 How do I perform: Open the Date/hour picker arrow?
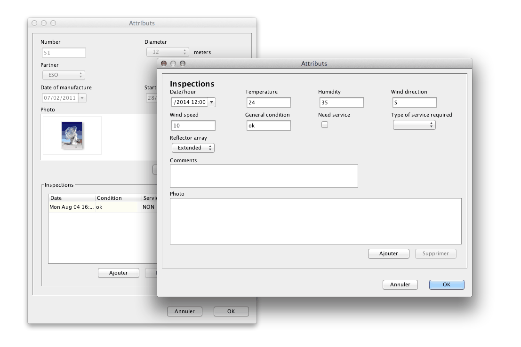pyautogui.click(x=211, y=103)
